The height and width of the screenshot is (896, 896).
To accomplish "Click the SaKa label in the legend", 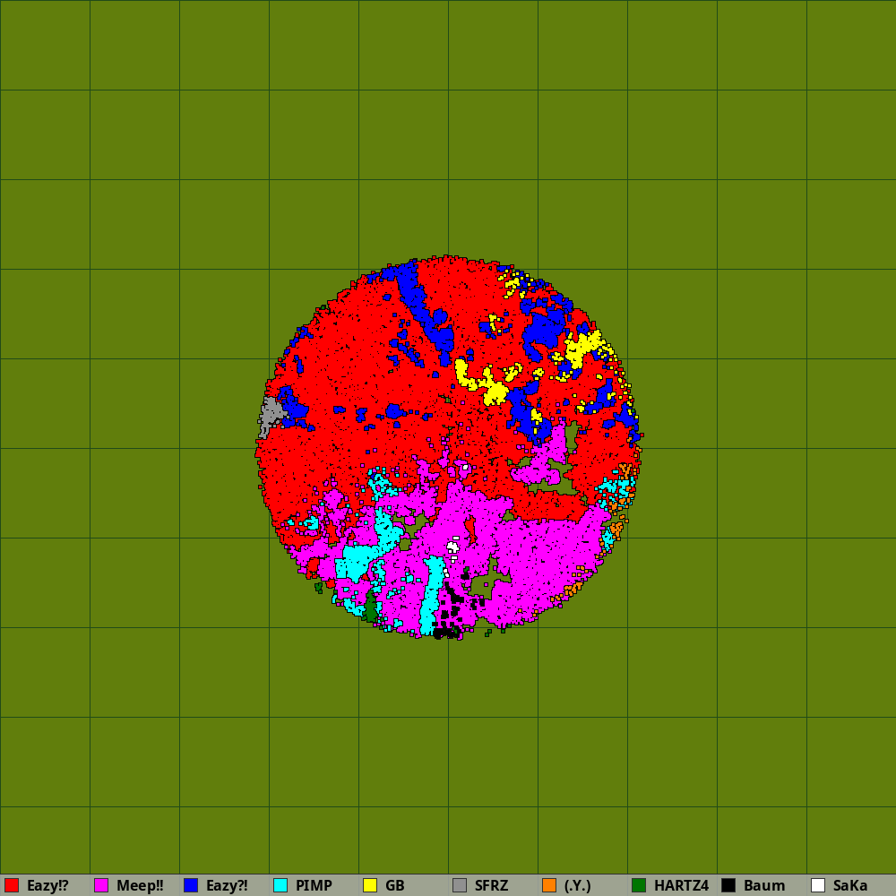I will 850,885.
